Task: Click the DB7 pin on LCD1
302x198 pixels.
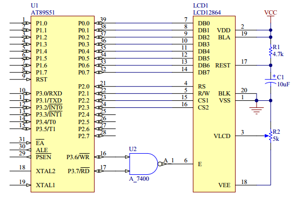Action: tap(204, 72)
